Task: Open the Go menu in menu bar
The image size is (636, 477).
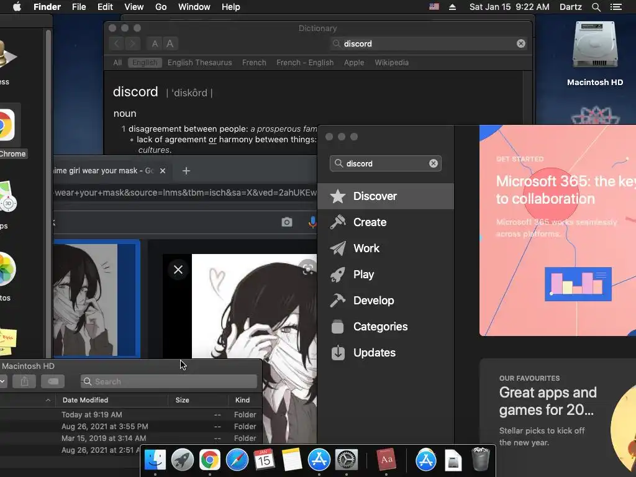Action: coord(161,7)
